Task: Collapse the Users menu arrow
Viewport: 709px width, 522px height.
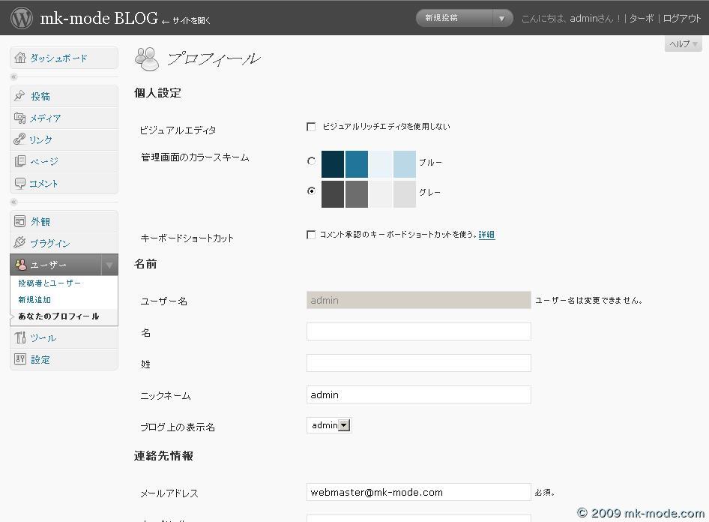Action: (x=109, y=265)
